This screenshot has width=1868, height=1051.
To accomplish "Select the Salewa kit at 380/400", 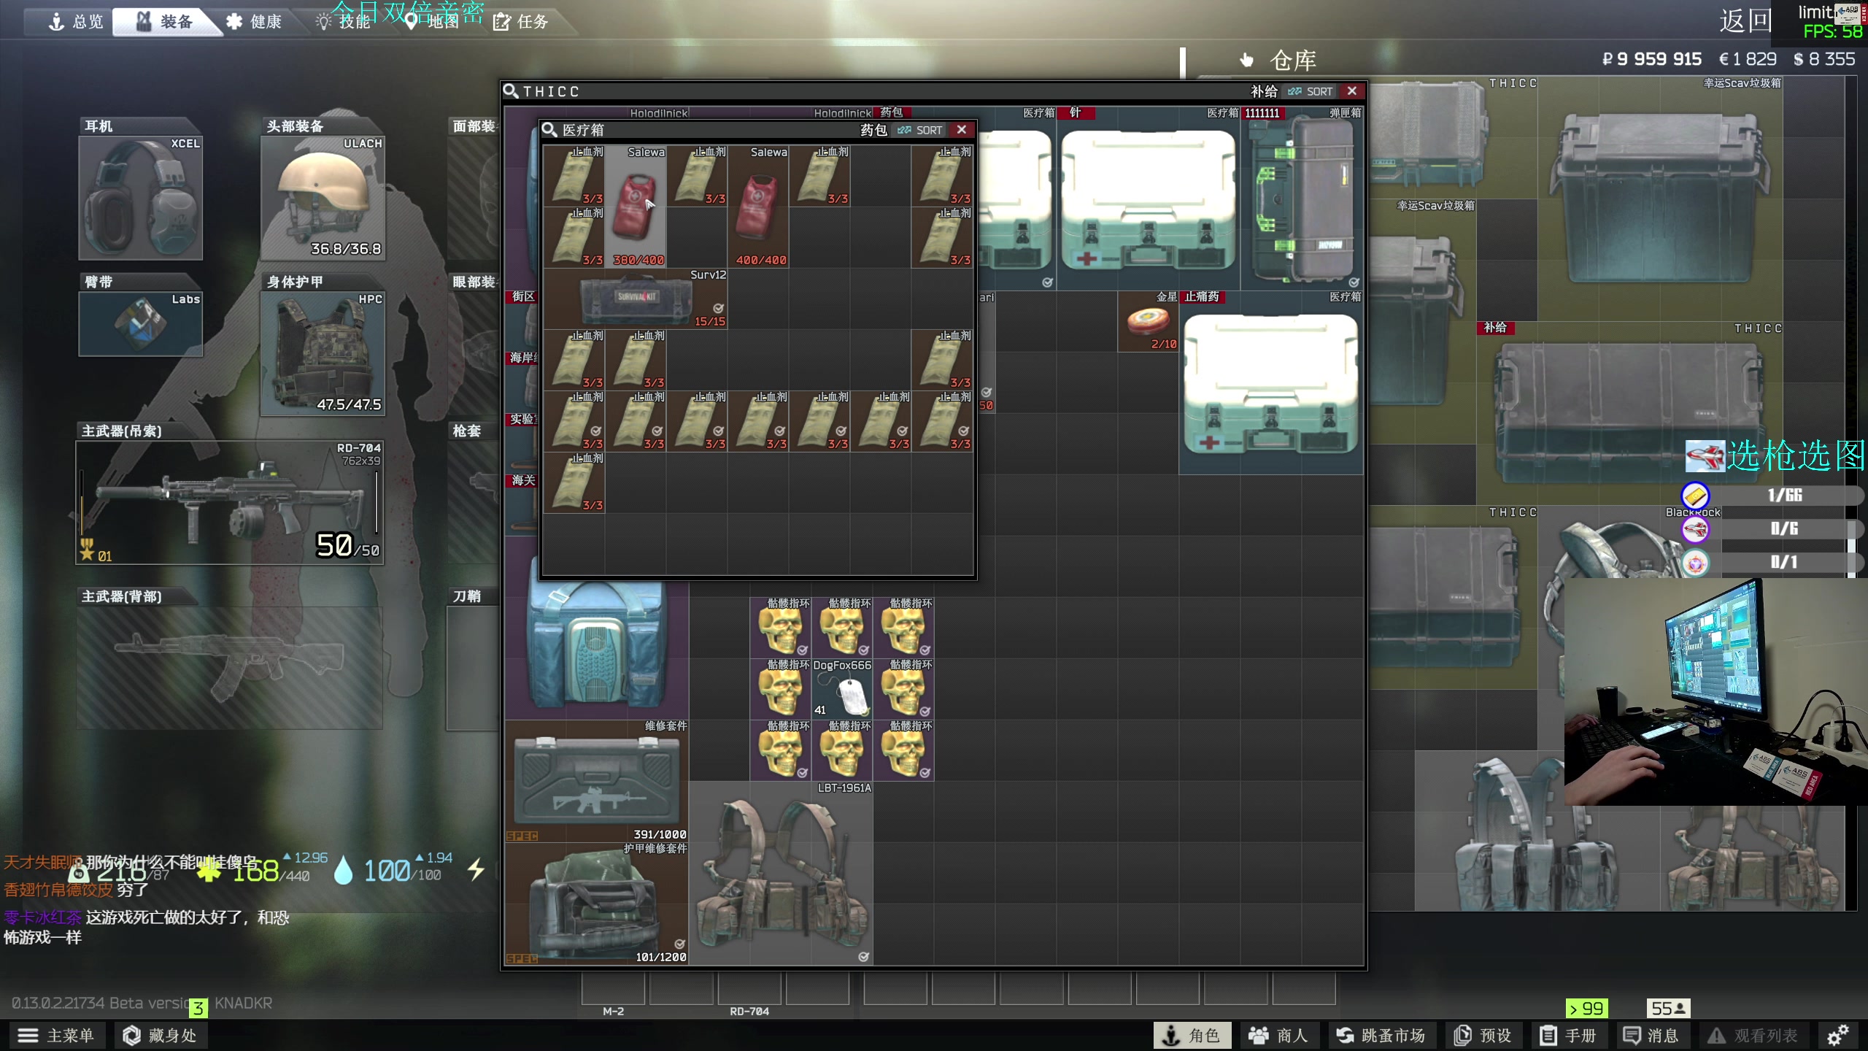I will 635,207.
